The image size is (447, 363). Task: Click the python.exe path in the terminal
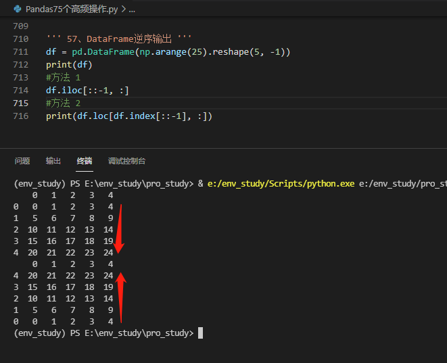point(281,184)
